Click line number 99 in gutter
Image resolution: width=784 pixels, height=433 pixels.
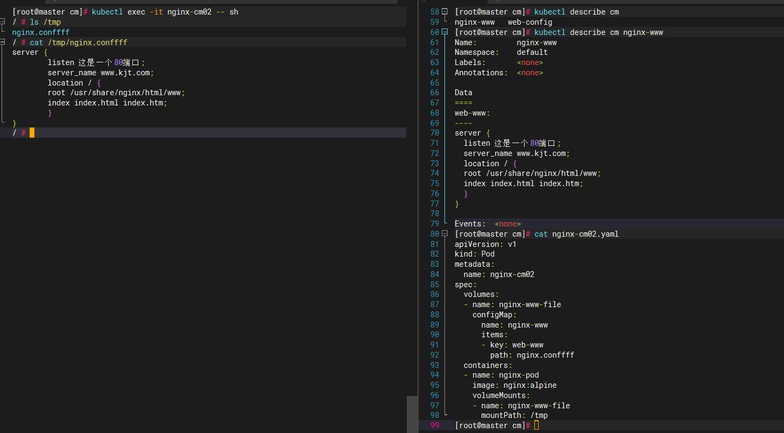point(435,425)
